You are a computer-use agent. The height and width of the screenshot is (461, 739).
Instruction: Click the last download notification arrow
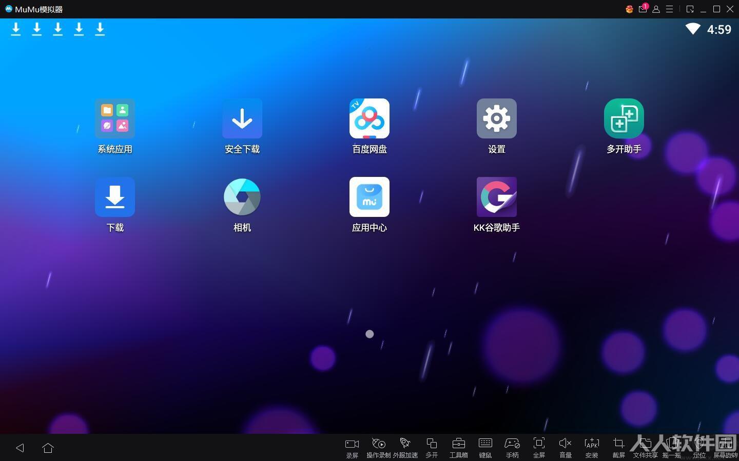tap(100, 29)
